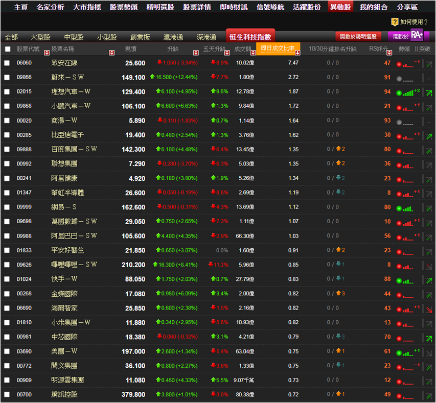The width and height of the screenshot is (436, 403).
Task: Click the momentum signal icon for 聯想集團
Action: click(x=405, y=165)
